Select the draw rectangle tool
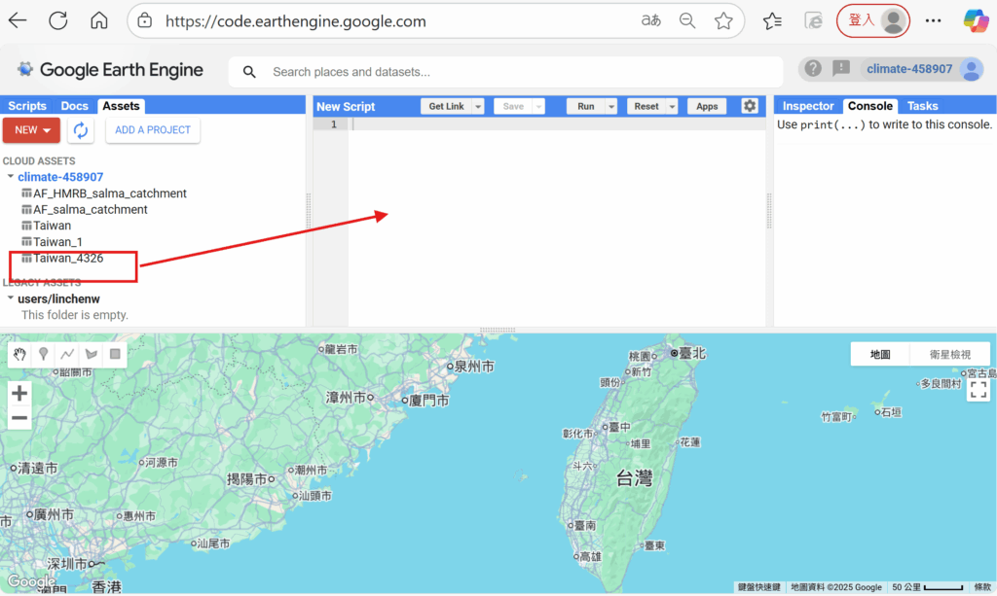The height and width of the screenshot is (596, 997). [x=115, y=354]
